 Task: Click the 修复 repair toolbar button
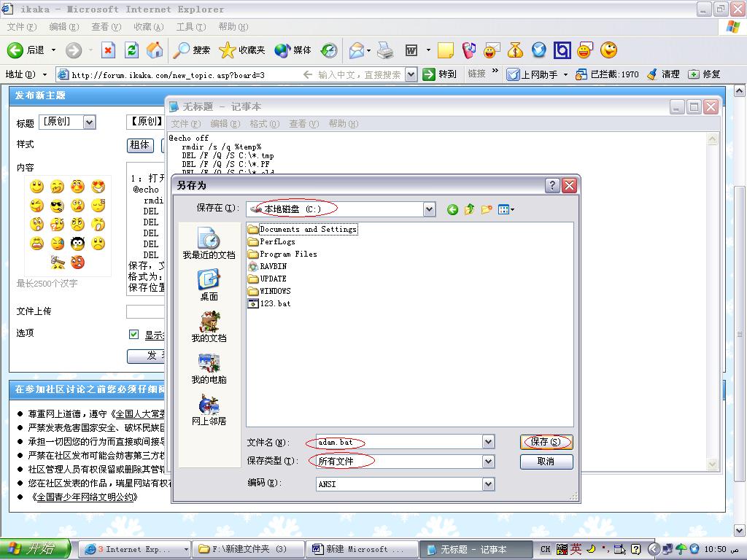pyautogui.click(x=705, y=74)
